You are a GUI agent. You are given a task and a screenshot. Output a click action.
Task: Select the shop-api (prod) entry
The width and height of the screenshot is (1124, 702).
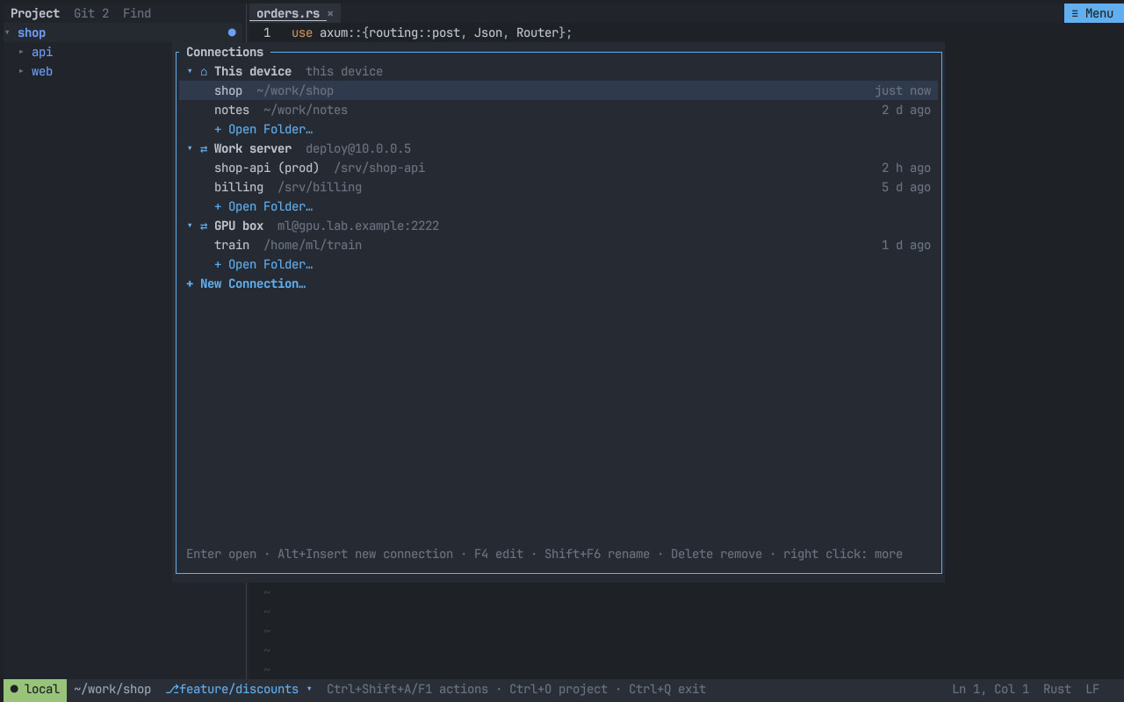pos(558,168)
